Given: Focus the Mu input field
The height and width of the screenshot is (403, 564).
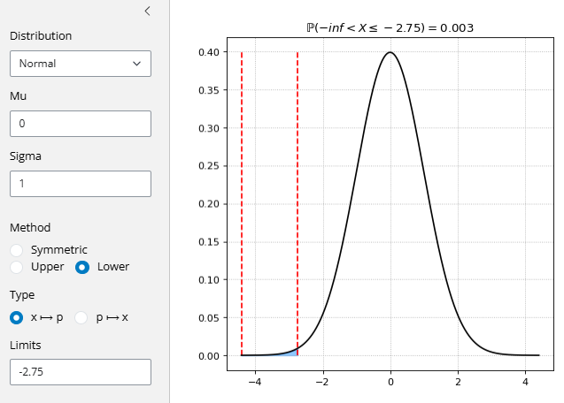Looking at the screenshot, I should [x=80, y=124].
